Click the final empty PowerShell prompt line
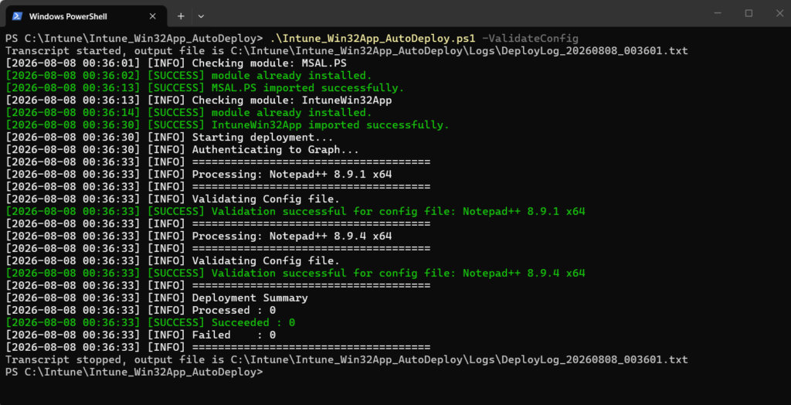Screen dimensions: 791x405 [x=134, y=373]
